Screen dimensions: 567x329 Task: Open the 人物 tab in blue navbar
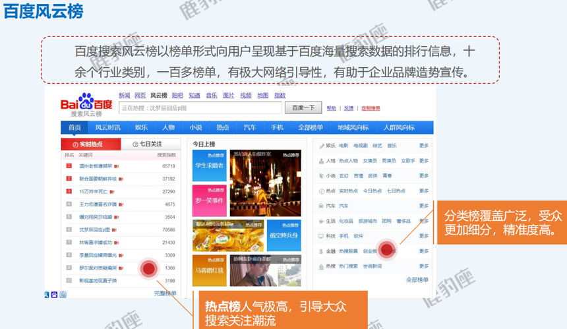(169, 128)
